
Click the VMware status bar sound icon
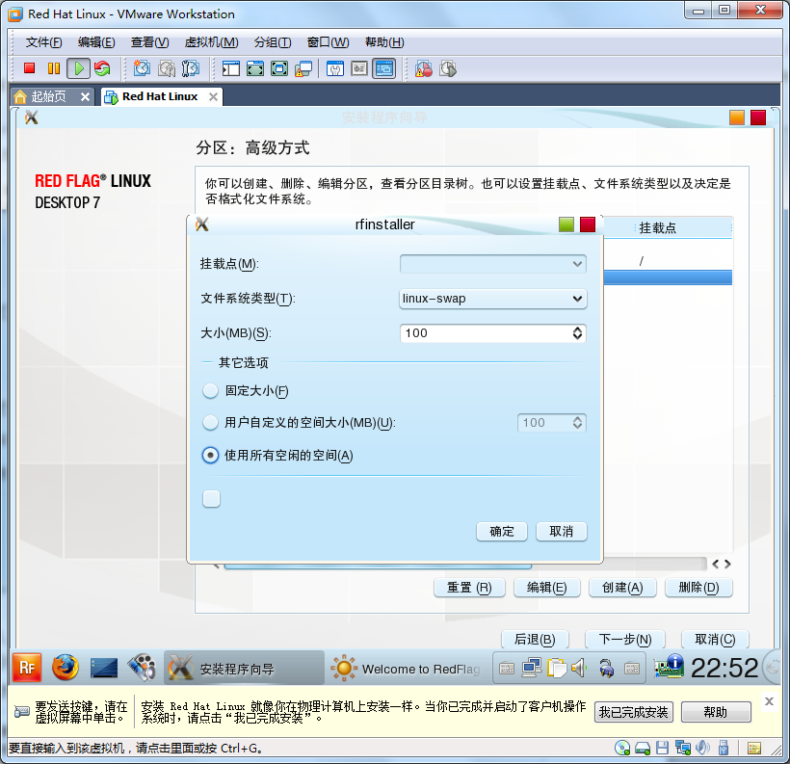702,748
